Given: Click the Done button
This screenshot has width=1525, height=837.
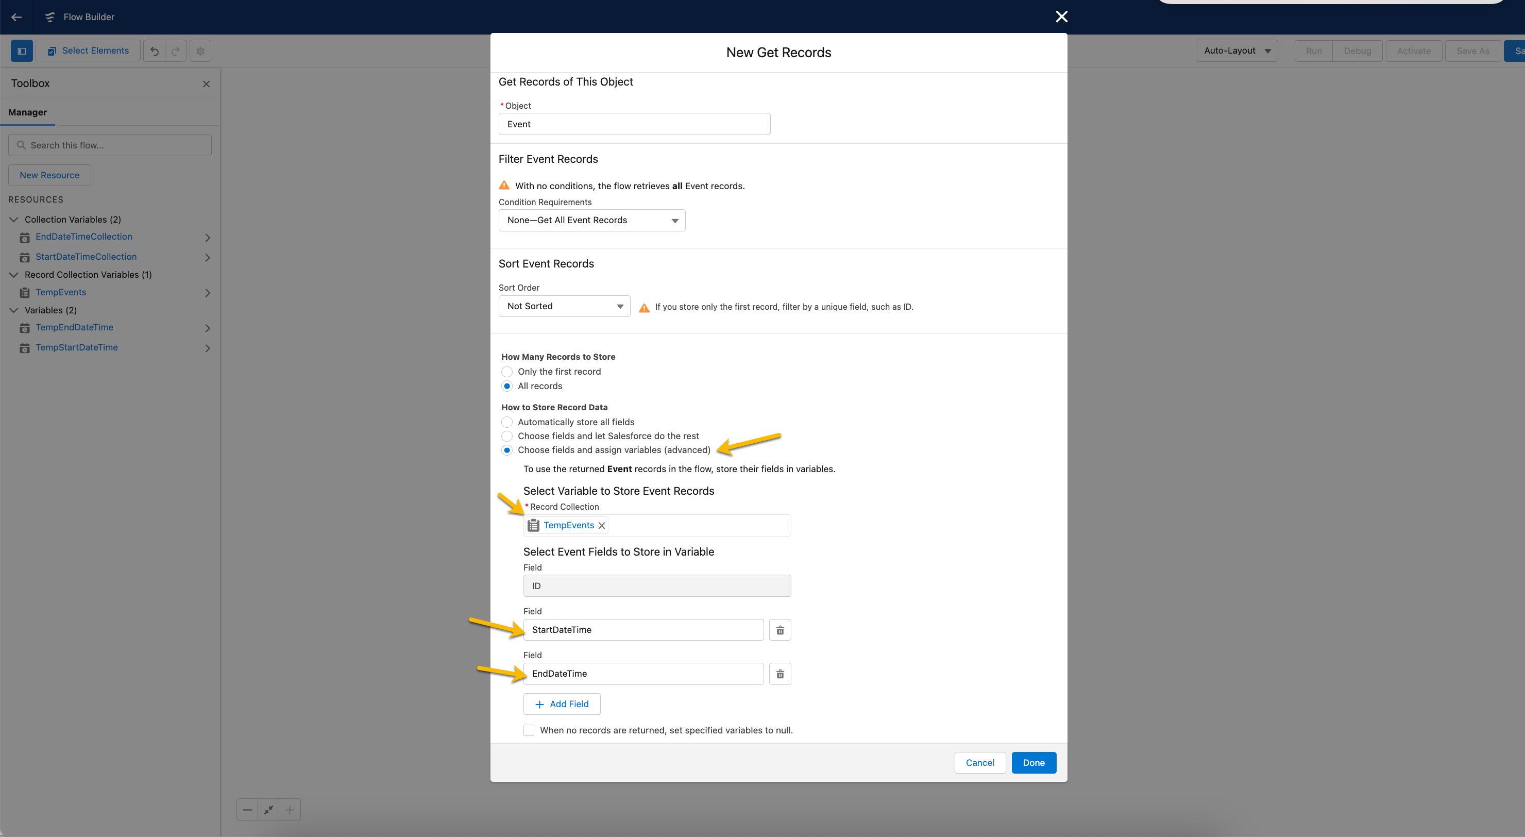Looking at the screenshot, I should click(x=1033, y=762).
